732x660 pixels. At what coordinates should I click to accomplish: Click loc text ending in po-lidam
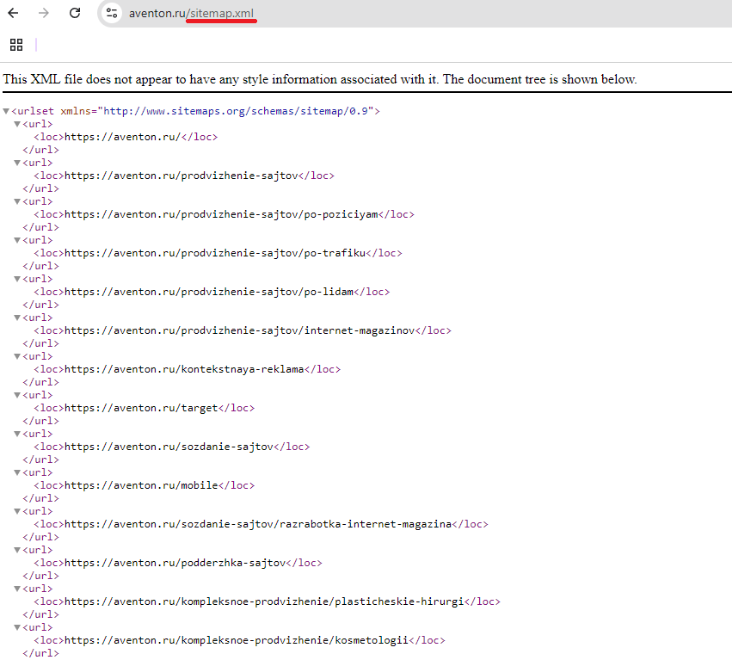coord(209,292)
